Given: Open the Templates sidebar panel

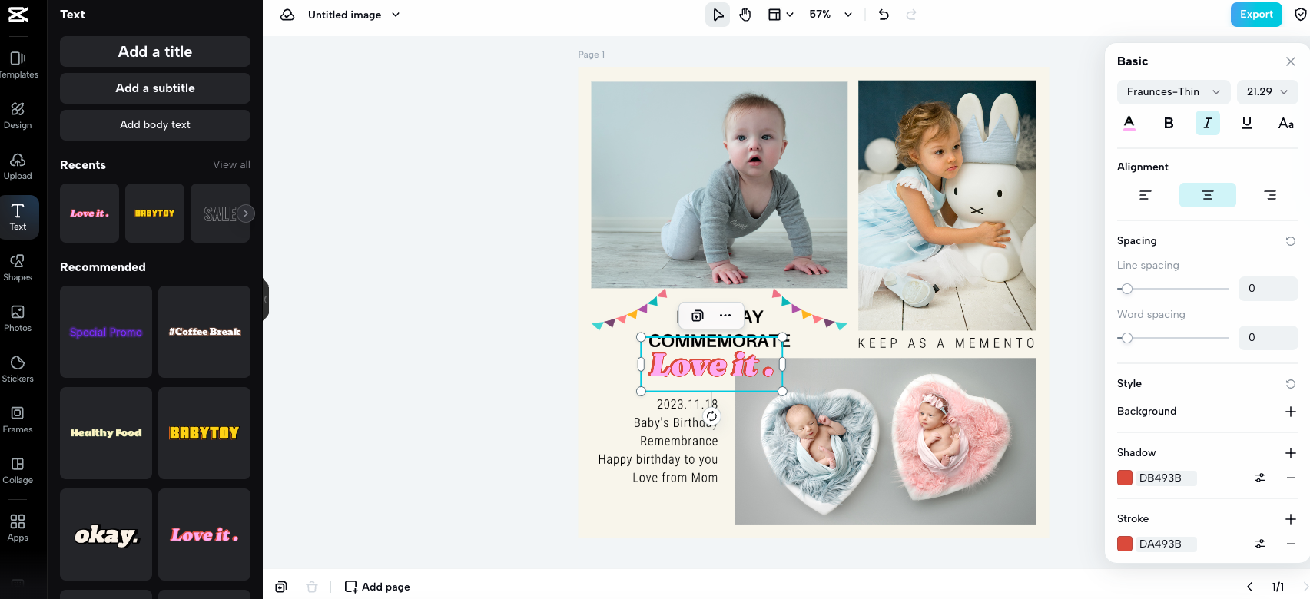Looking at the screenshot, I should coord(18,65).
